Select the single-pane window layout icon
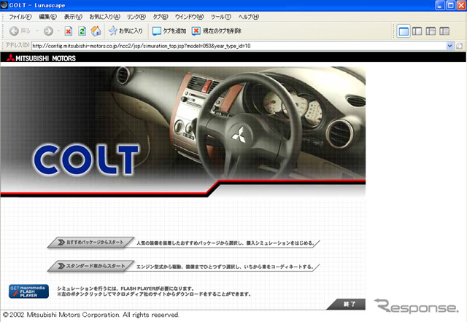Screen dimensions: 467x322 tap(404, 31)
